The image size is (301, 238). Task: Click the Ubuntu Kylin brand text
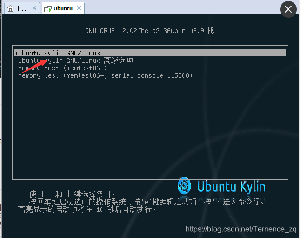(x=231, y=186)
